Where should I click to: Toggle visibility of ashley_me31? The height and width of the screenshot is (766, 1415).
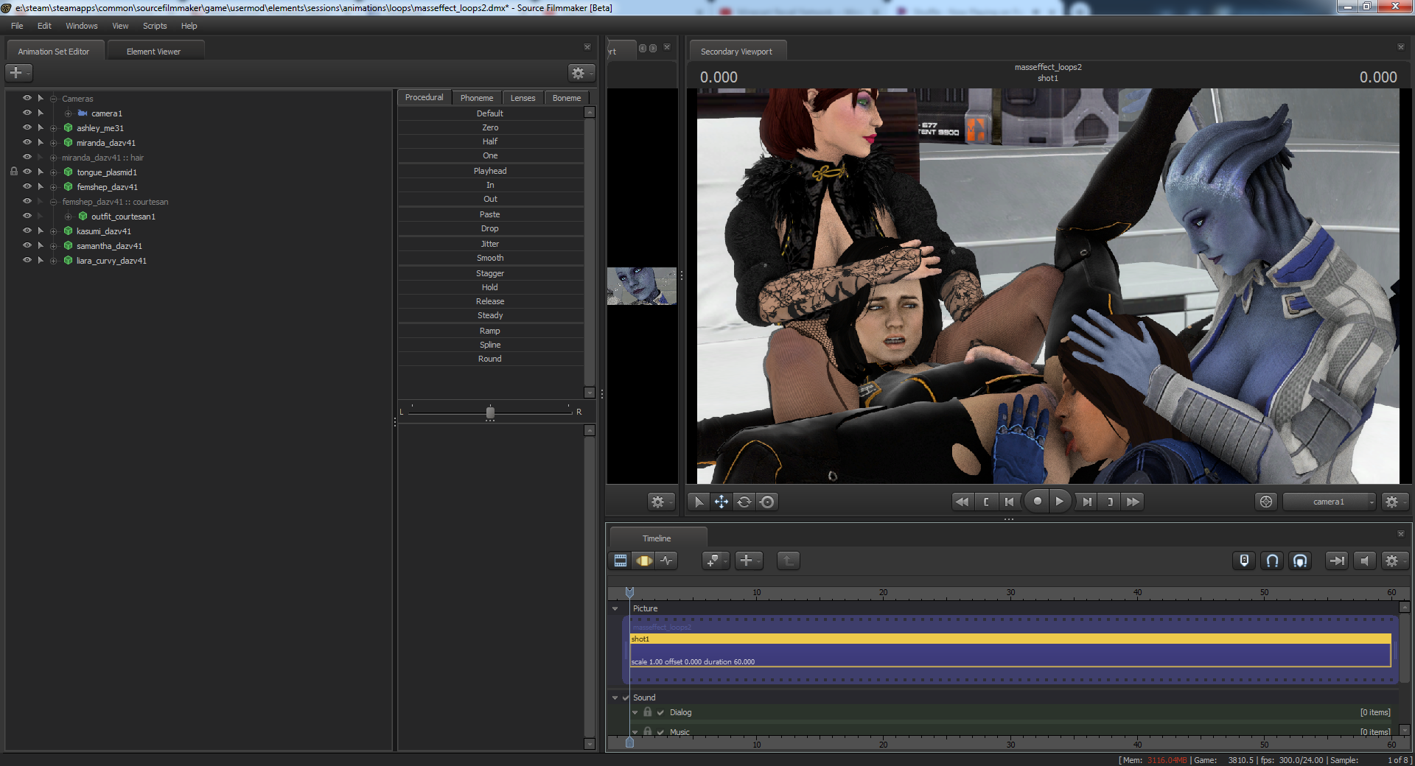click(27, 127)
